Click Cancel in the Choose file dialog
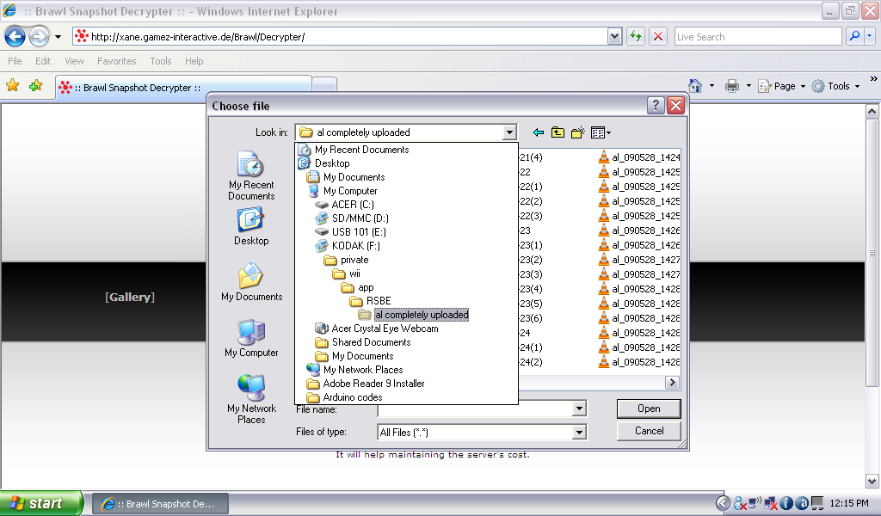This screenshot has height=516, width=881. 649,431
